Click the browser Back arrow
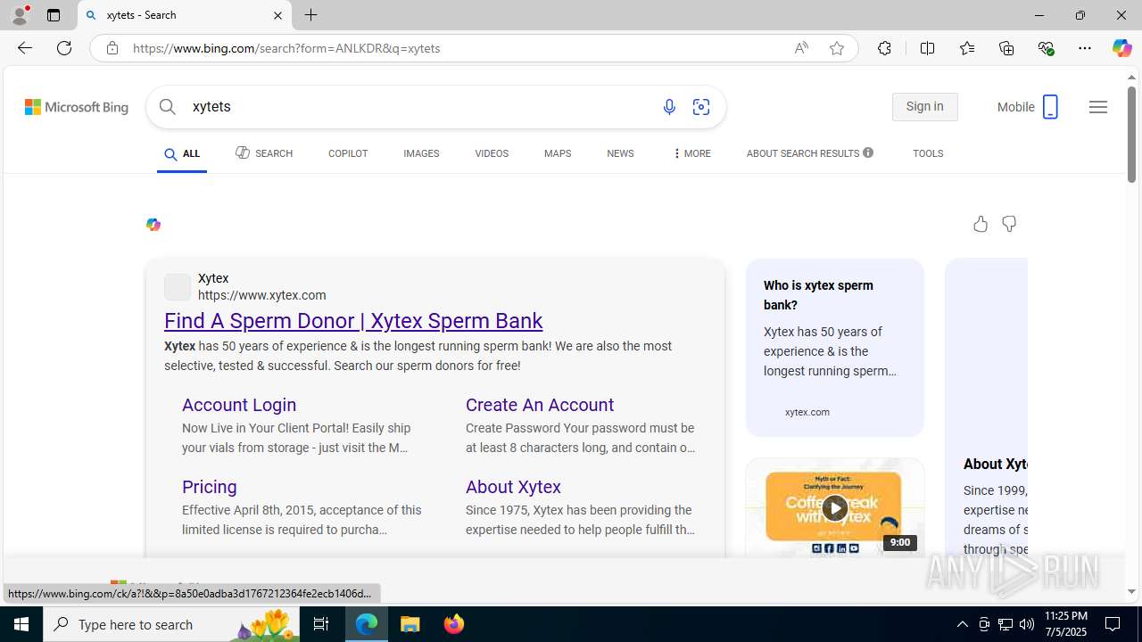Image resolution: width=1142 pixels, height=642 pixels. click(24, 48)
